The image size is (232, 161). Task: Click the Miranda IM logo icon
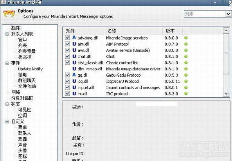pos(9,14)
